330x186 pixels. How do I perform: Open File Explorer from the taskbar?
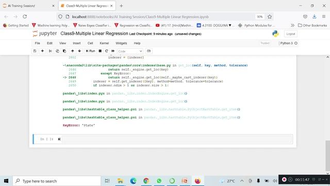tap(120, 181)
